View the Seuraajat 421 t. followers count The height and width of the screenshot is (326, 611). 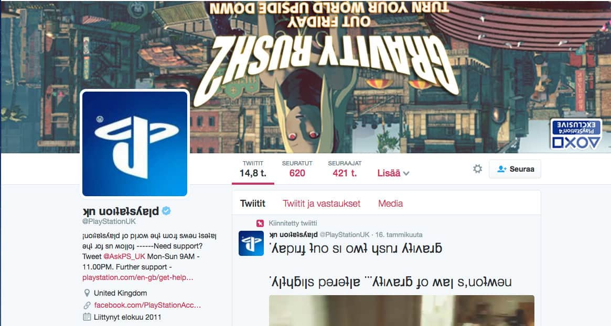[x=345, y=169]
